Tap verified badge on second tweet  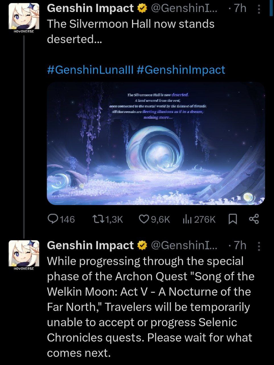(x=142, y=246)
